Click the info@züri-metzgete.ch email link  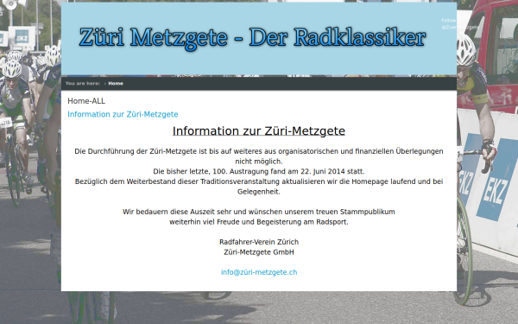(x=259, y=272)
